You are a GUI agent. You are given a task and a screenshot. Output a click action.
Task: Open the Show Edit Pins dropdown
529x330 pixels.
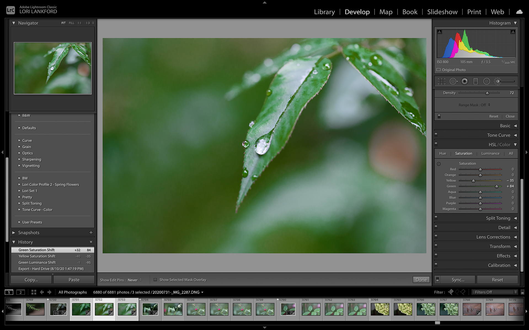pos(135,280)
